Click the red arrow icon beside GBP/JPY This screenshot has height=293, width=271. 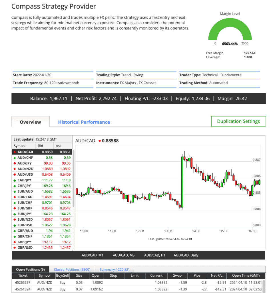pos(15,242)
